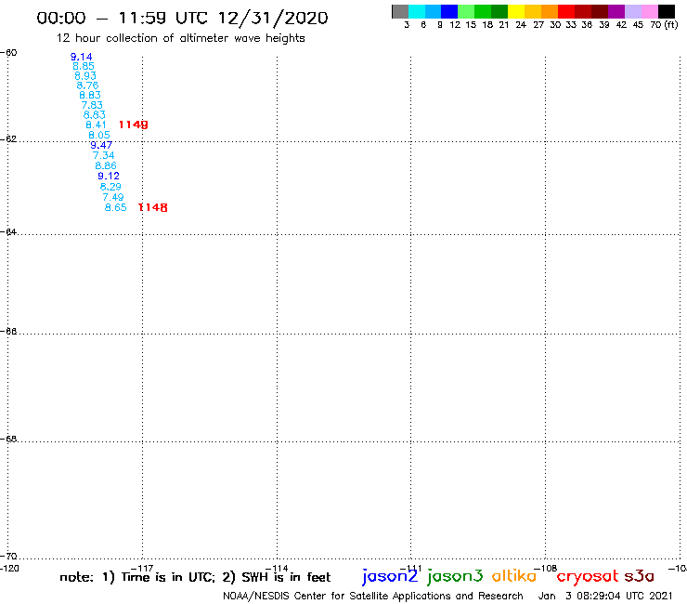Click the note 'SWH is in feet'
687x604 pixels.
[x=286, y=577]
